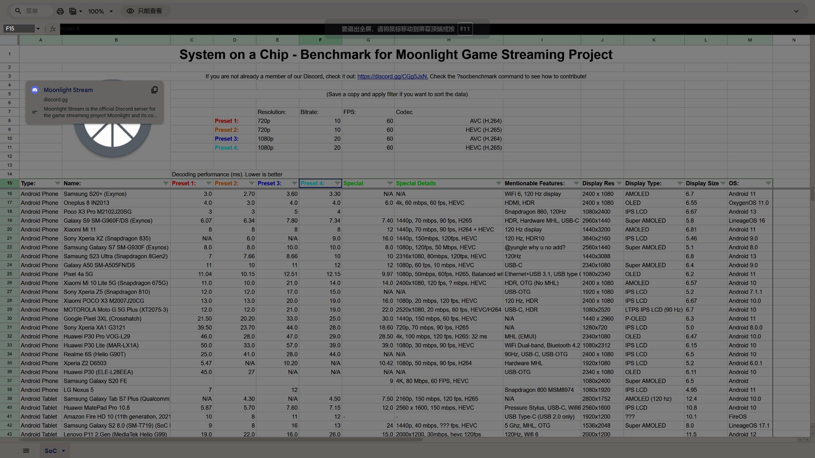Open the filter views icon dropdown
This screenshot has width=815, height=458.
pos(76,11)
